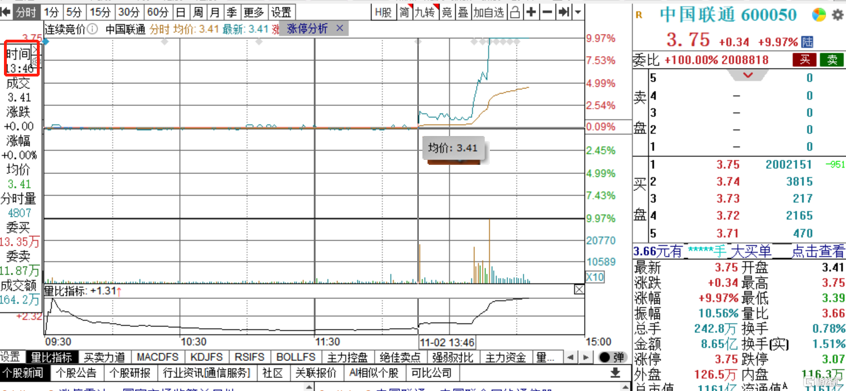Click the download icon on the news tab bar
The image size is (846, 391).
(615, 372)
